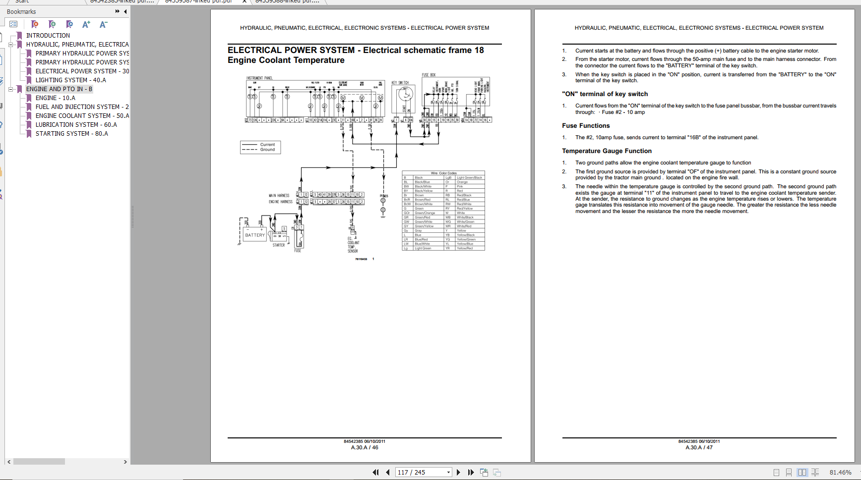Open ELECTRICAL POWER SYSTEM - 30 bookmark
The image size is (861, 480).
click(82, 71)
